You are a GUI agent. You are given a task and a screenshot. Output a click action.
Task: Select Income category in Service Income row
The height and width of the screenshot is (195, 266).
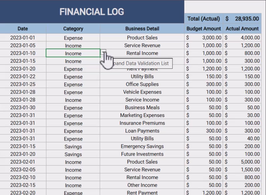pyautogui.click(x=73, y=100)
